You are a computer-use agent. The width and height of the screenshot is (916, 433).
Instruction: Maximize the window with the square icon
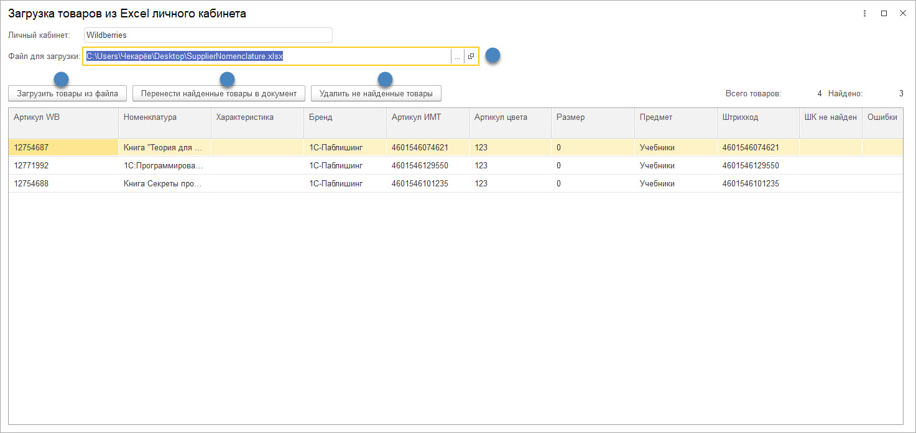884,13
